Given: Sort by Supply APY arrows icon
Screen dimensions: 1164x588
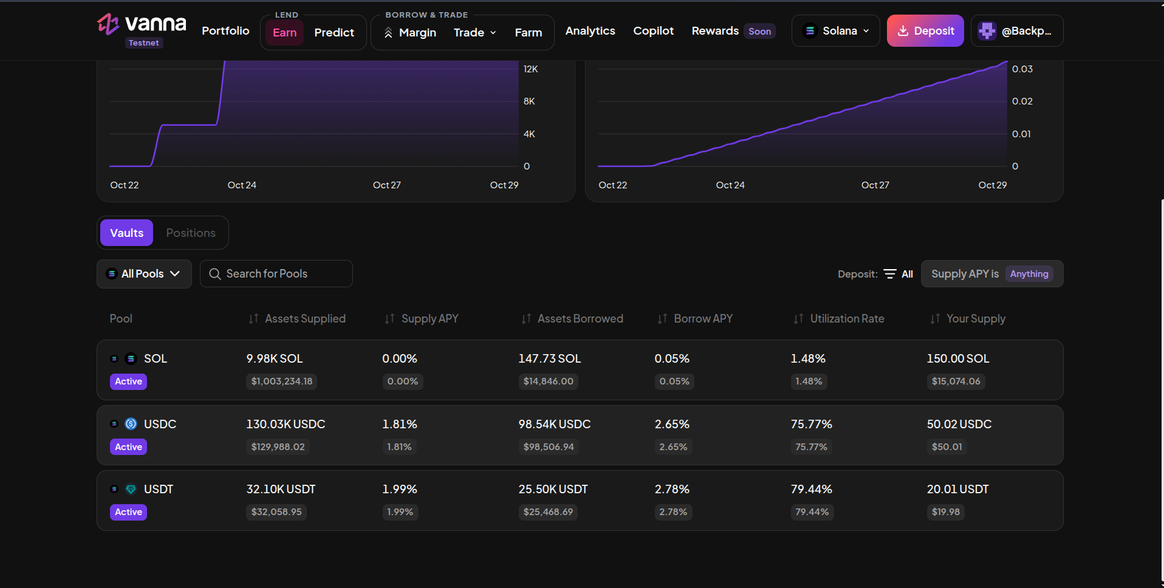Looking at the screenshot, I should point(389,319).
